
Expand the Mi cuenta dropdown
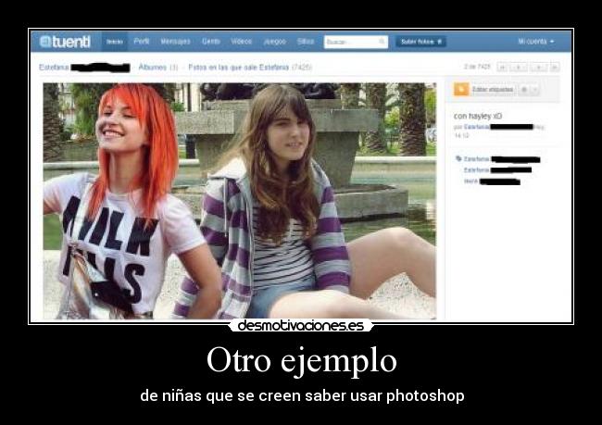[x=536, y=41]
